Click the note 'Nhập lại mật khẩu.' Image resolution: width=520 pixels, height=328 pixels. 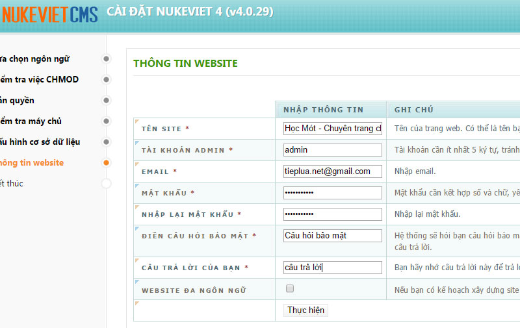coord(427,214)
